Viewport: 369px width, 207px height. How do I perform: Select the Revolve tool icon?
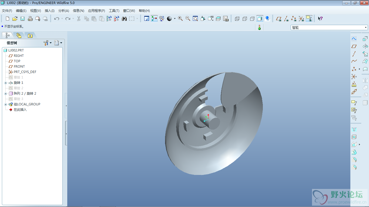pos(365,46)
